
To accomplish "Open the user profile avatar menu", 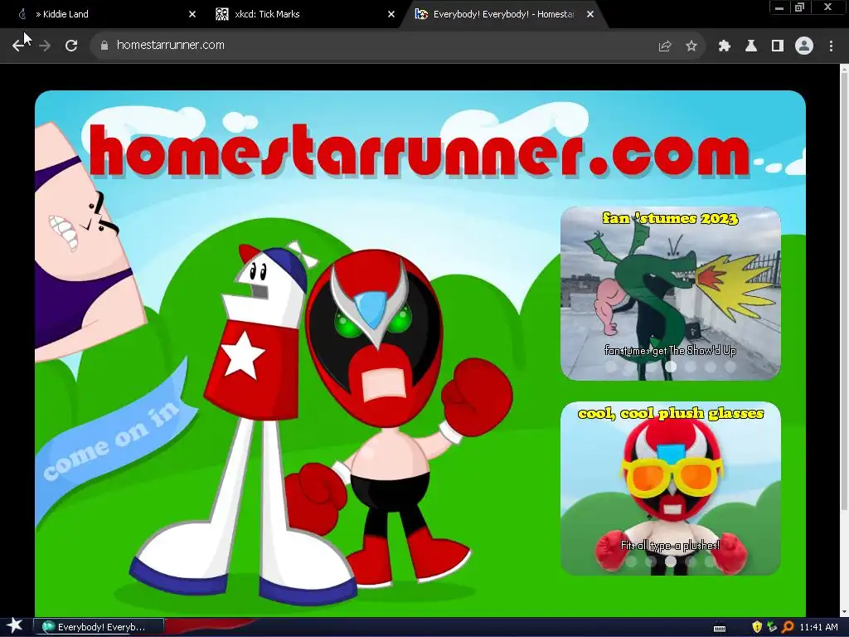I will coord(804,46).
